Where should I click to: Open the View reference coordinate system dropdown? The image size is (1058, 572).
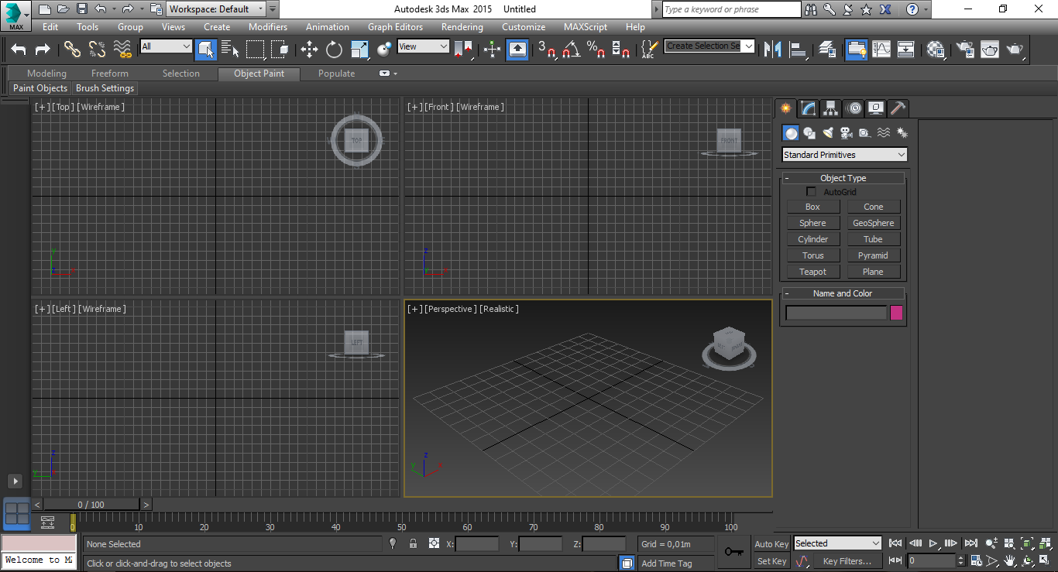[x=423, y=46]
